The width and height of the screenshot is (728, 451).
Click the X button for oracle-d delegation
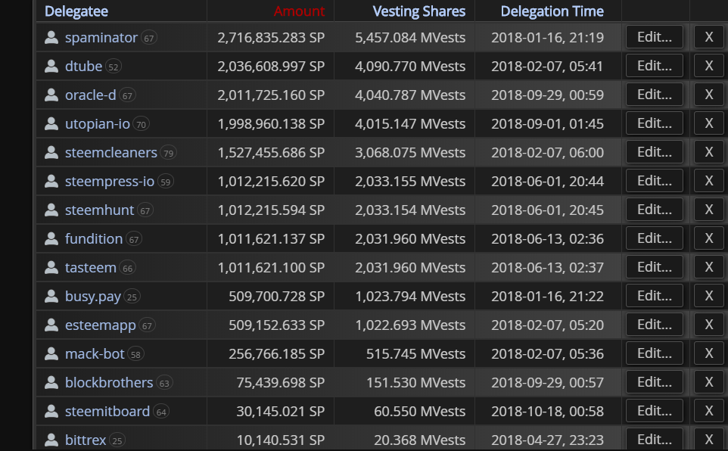click(x=708, y=95)
